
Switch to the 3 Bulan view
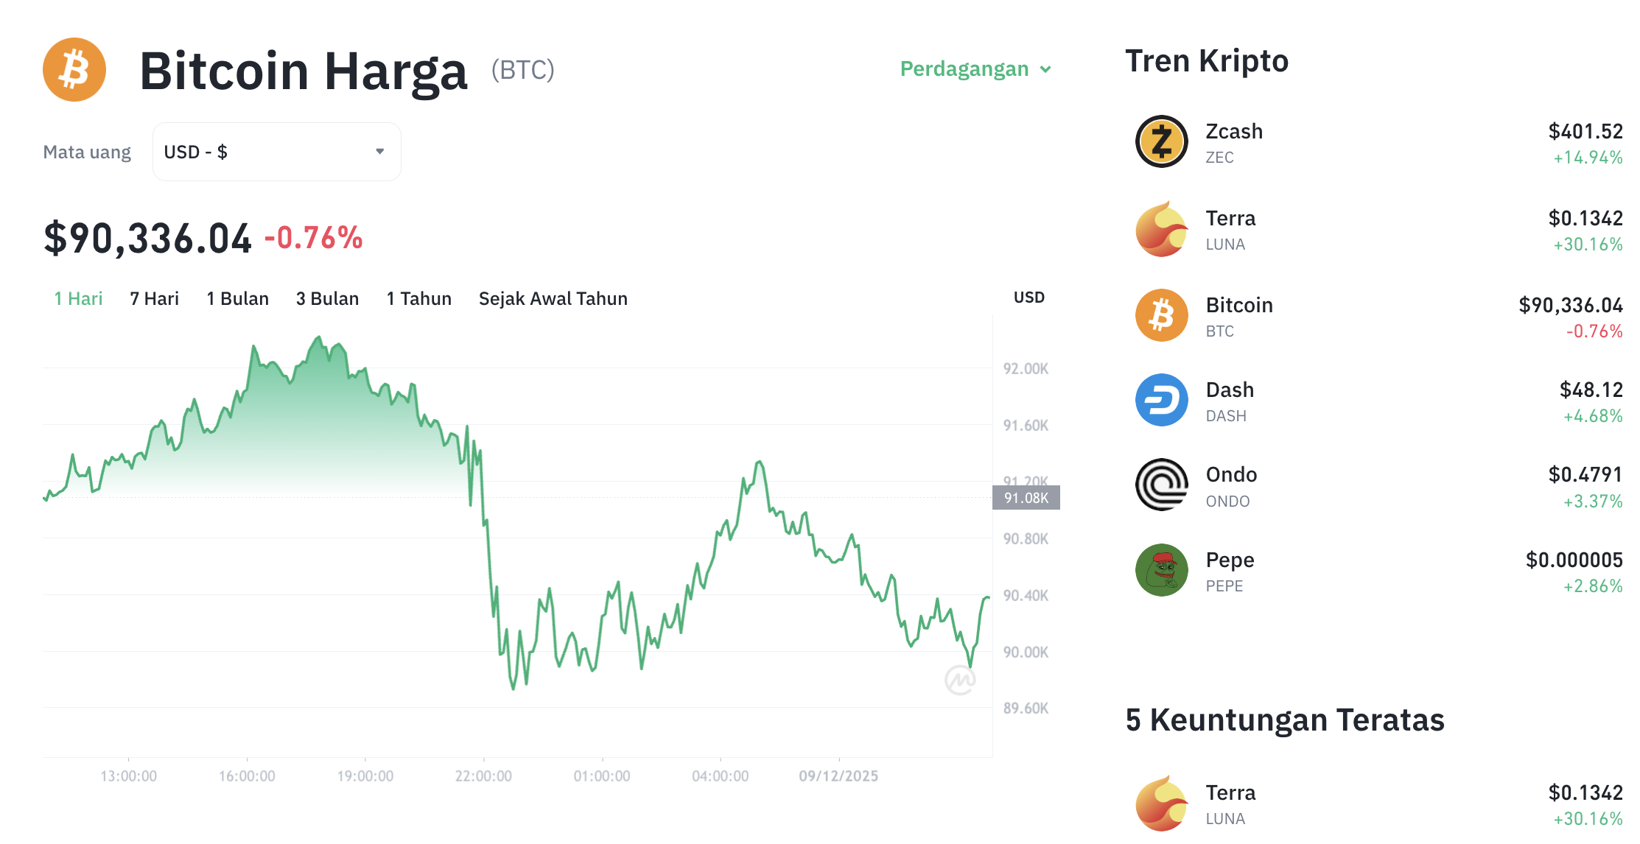pos(327,298)
